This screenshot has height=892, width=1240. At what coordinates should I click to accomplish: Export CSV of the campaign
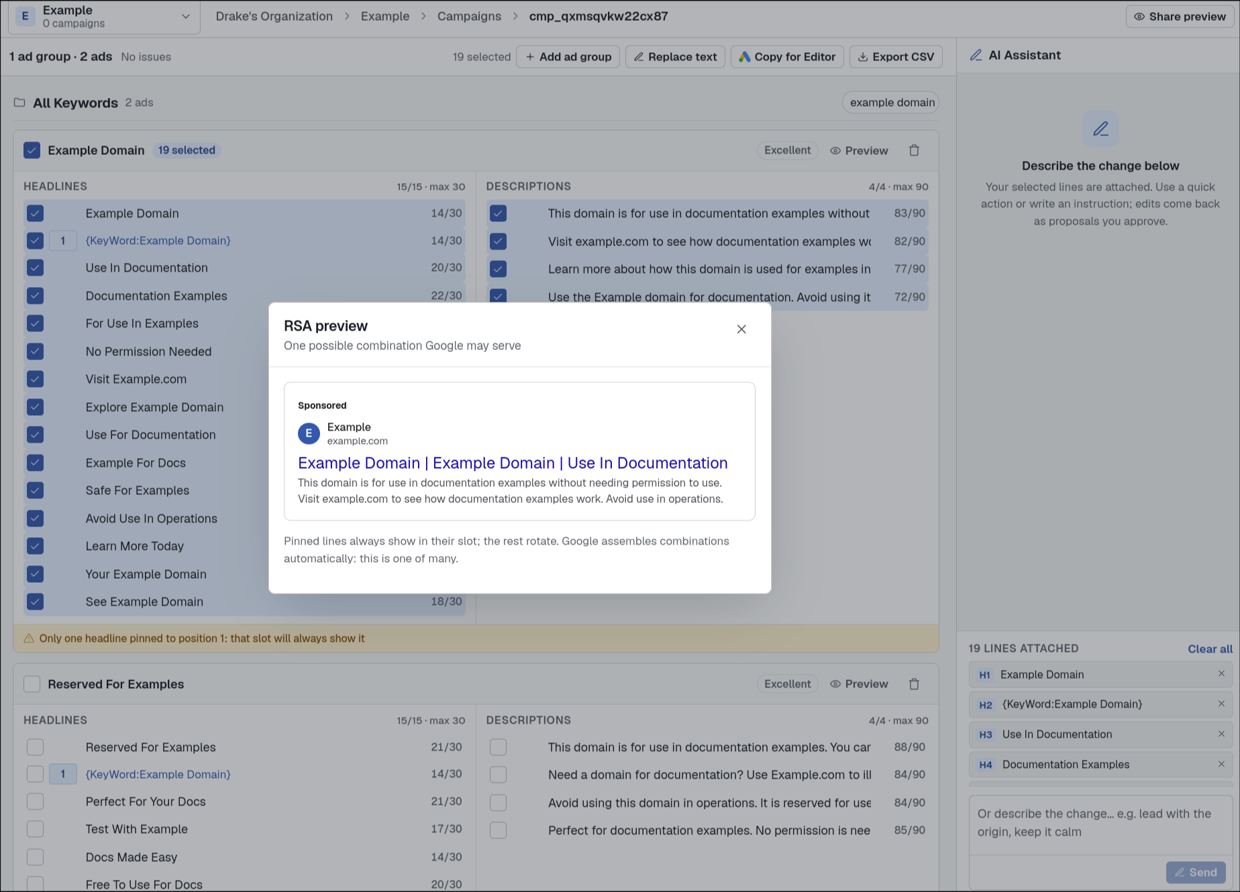point(896,57)
